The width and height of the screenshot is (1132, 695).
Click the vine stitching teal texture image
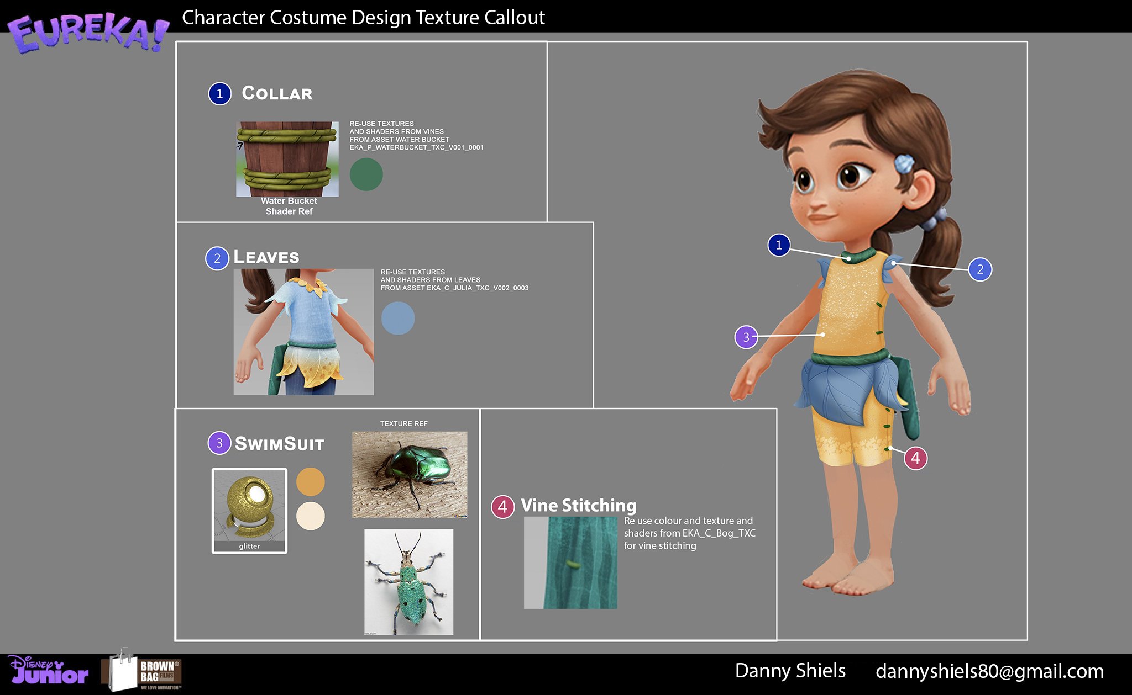tap(570, 563)
